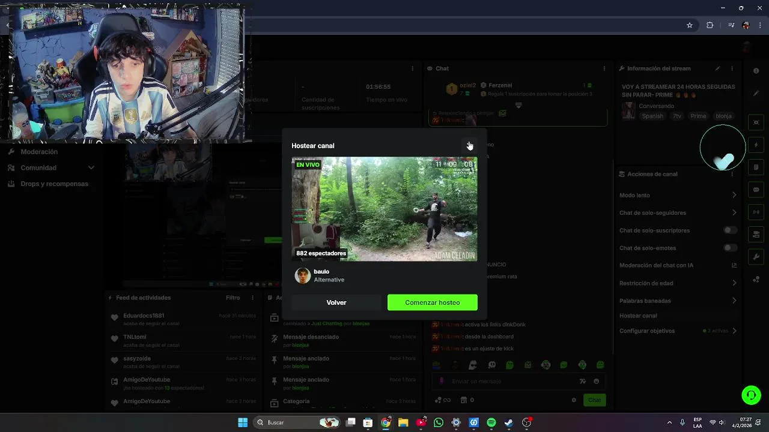Click the 7tv stream tag
This screenshot has height=432, width=769.
(677, 116)
